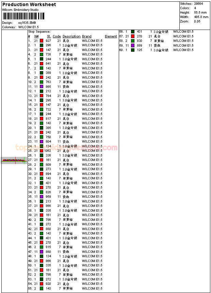Click the 'N#' column header
Viewport: 211px width, 293px height.
click(36, 36)
